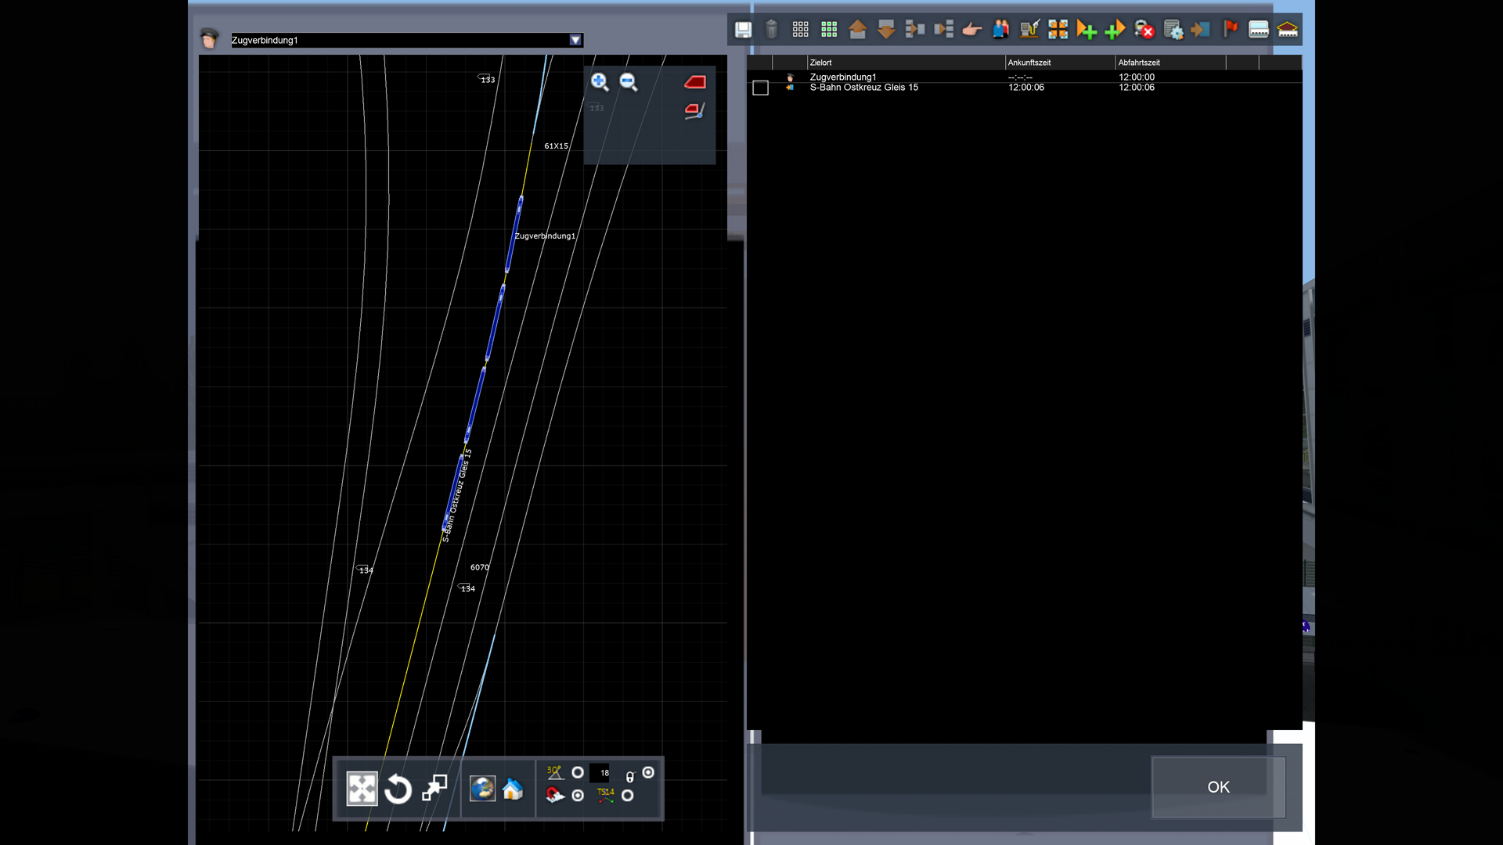Remove the instruction with the red X icon

pos(1144,30)
